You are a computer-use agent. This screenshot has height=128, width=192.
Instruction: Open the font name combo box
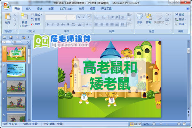pyautogui.click(x=56, y=17)
